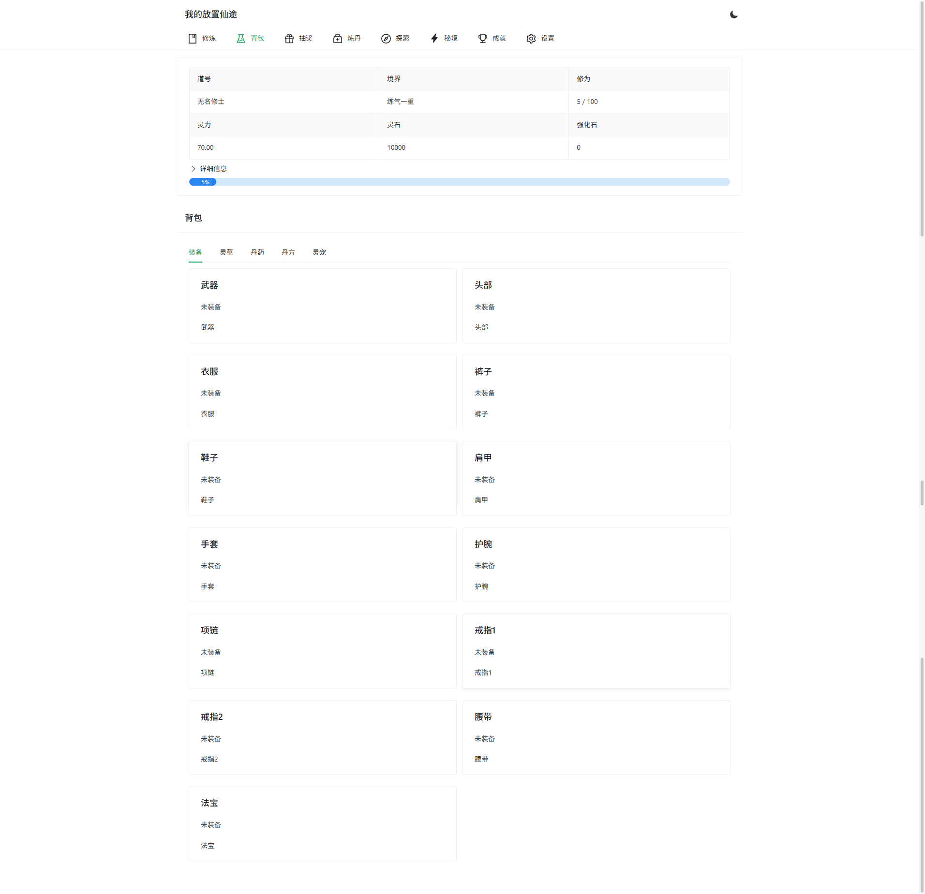Open the 丹方 recipes tab
This screenshot has width=925, height=894.
click(288, 252)
